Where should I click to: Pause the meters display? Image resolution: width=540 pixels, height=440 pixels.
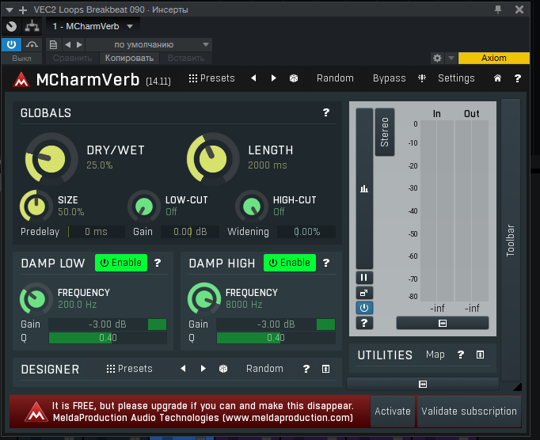[364, 278]
